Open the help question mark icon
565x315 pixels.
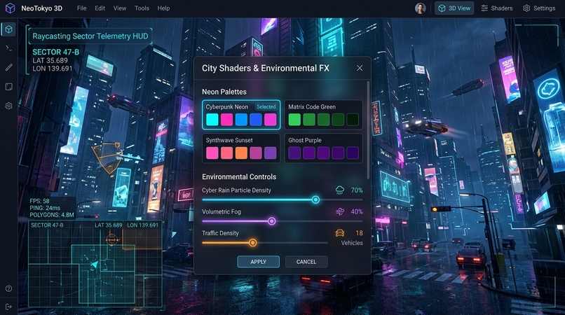pos(8,288)
